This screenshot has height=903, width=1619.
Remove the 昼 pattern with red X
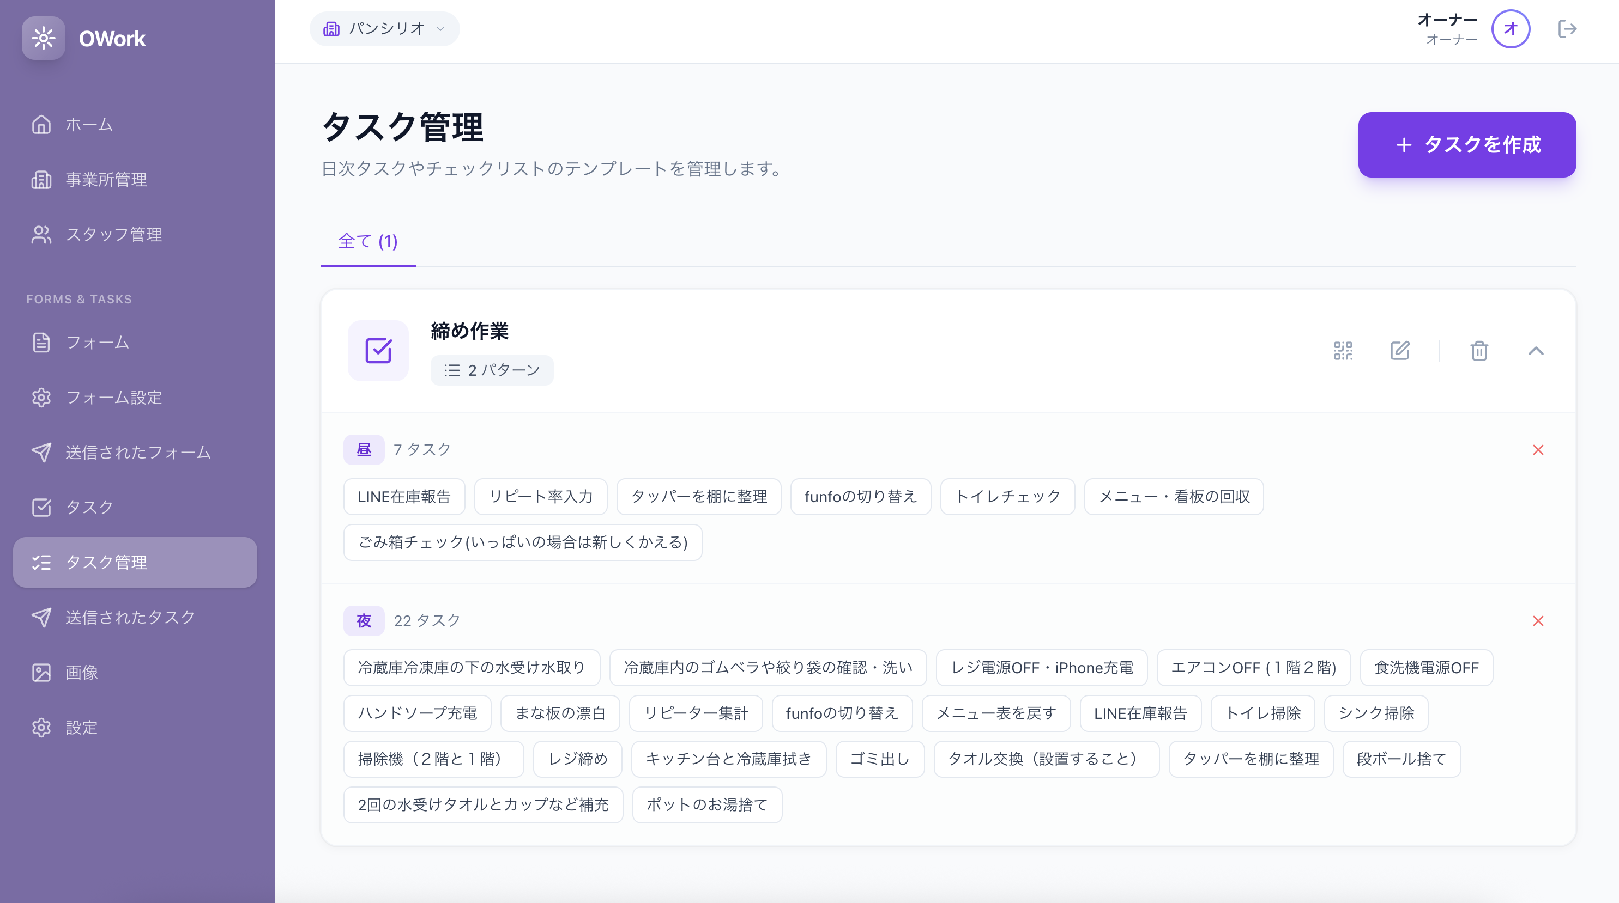click(1538, 450)
